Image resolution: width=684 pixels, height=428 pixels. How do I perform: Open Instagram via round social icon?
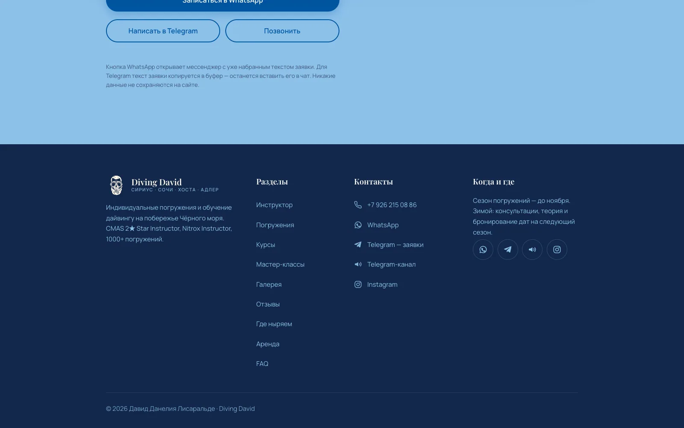point(557,250)
